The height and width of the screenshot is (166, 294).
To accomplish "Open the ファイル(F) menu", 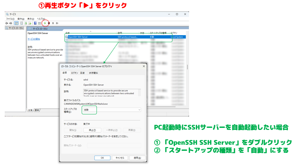I will point(10,19).
